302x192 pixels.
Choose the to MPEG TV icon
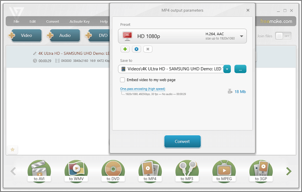coord(224,171)
